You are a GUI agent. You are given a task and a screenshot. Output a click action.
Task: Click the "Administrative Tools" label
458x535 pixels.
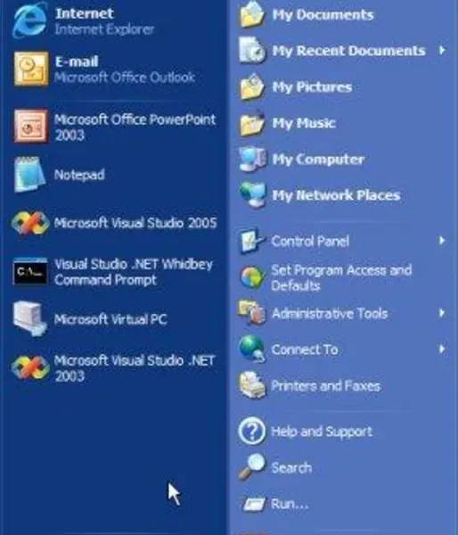click(x=330, y=313)
